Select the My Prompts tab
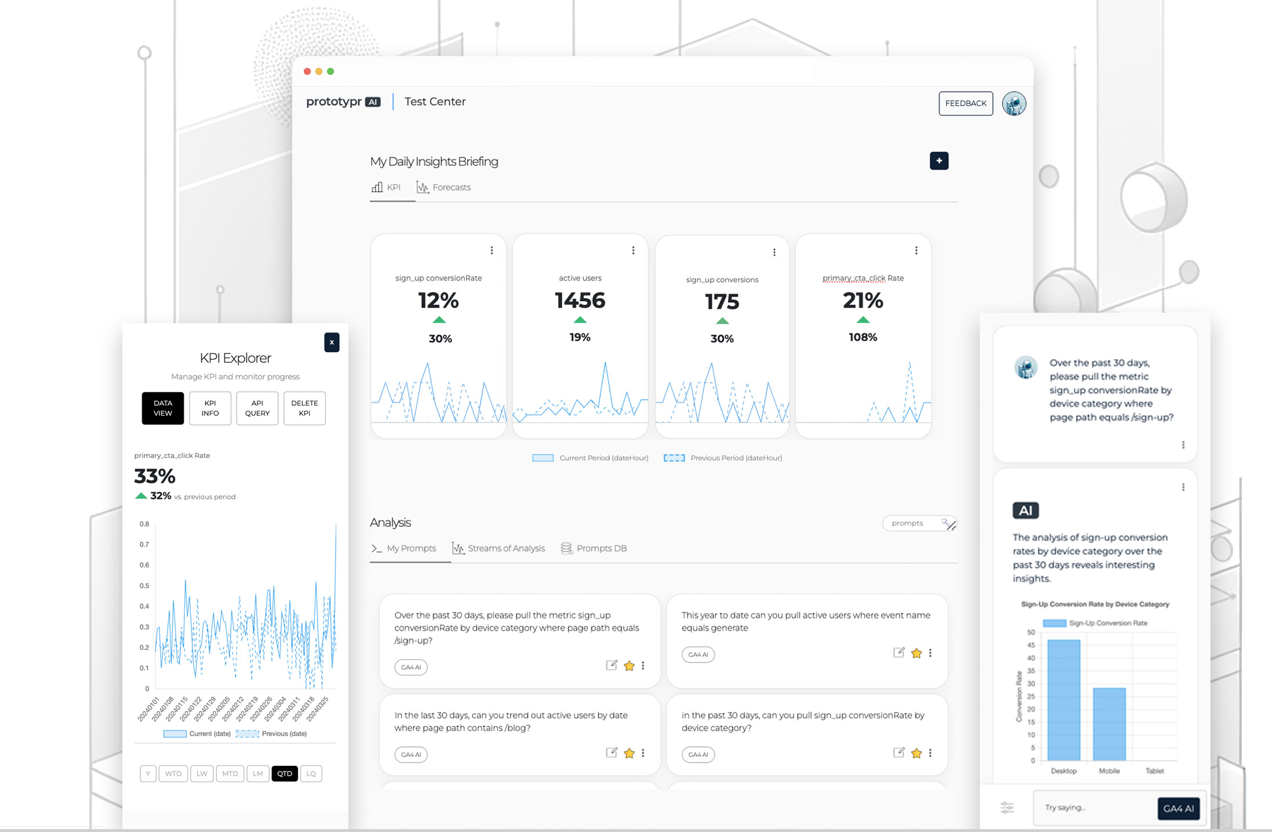The image size is (1272, 832). pos(412,548)
